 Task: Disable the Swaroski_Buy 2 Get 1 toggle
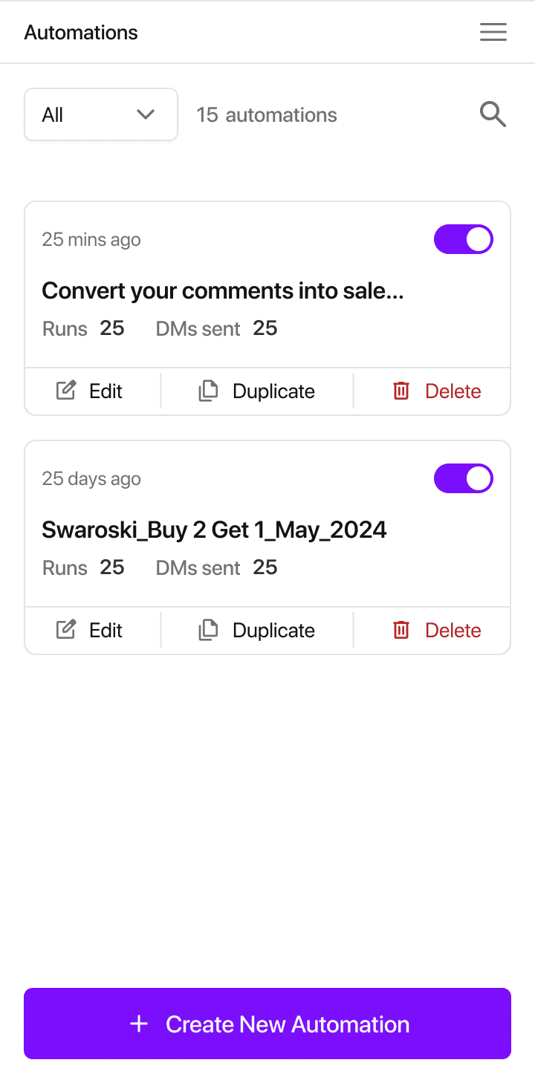(x=464, y=478)
